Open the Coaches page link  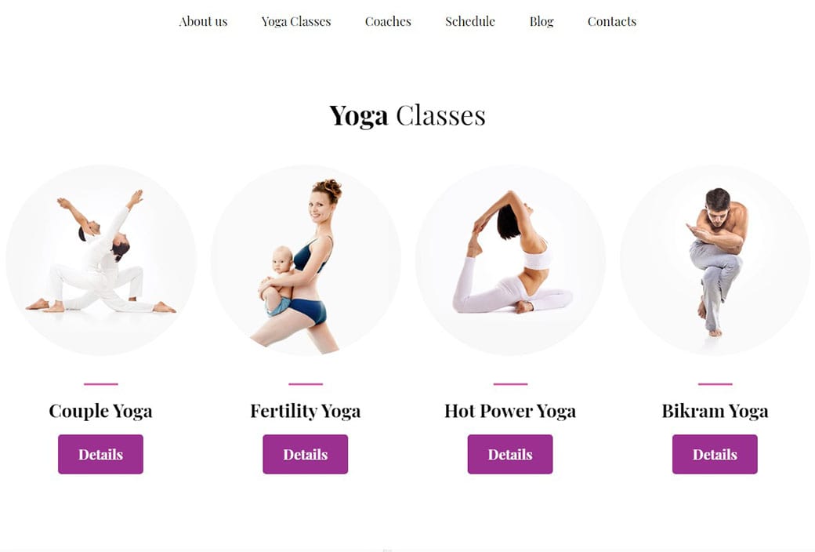pyautogui.click(x=388, y=21)
